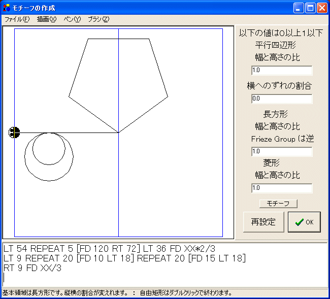This screenshot has height=299, width=330.
Task: Click the Frieze Group は逆 label
Action: (x=282, y=139)
